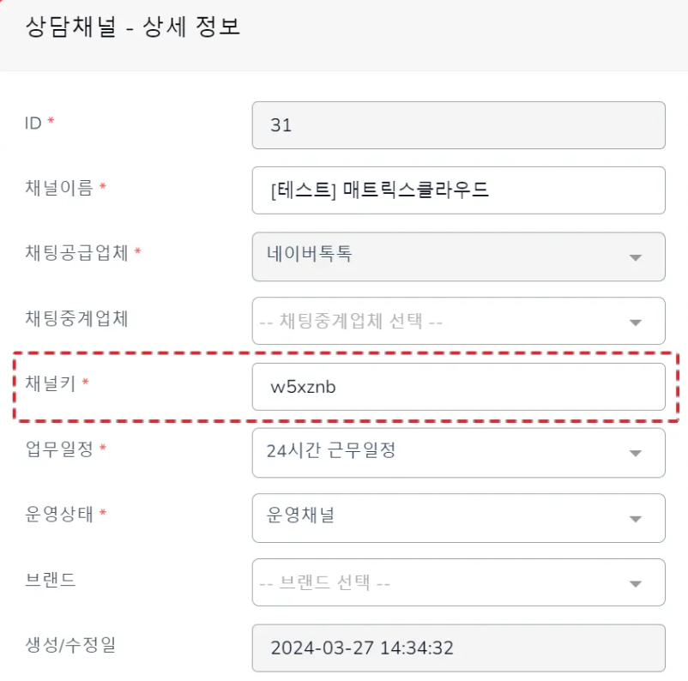Click the 채널키 field containing w5xznb
The image size is (688, 681).
pyautogui.click(x=458, y=387)
